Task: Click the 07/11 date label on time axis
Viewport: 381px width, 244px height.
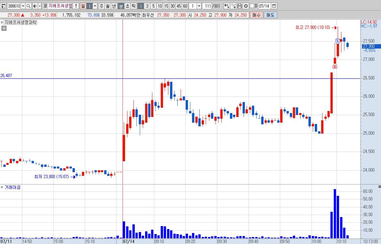Action: [6, 241]
